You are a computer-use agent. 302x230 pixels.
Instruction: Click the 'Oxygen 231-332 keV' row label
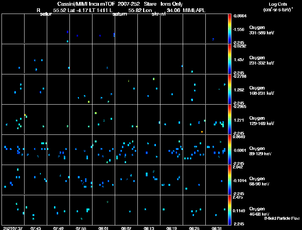pos(262,60)
